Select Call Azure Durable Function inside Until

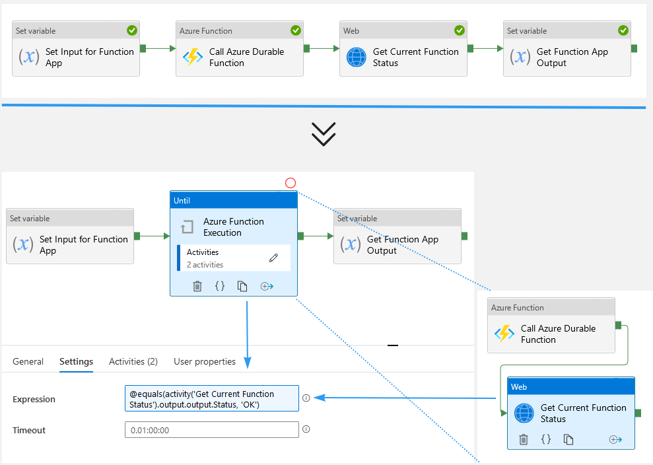coord(551,326)
